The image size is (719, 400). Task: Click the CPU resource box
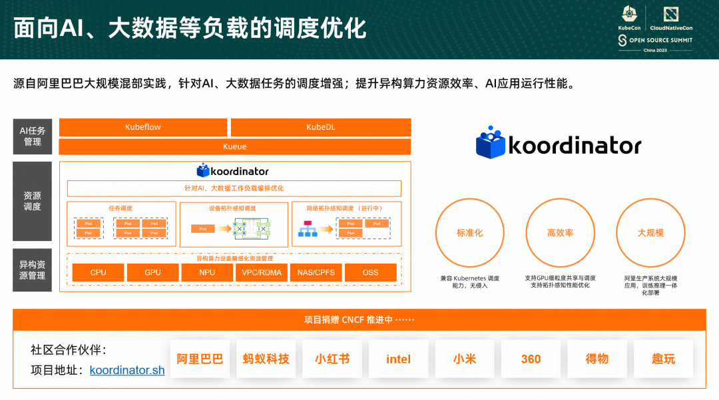[98, 272]
